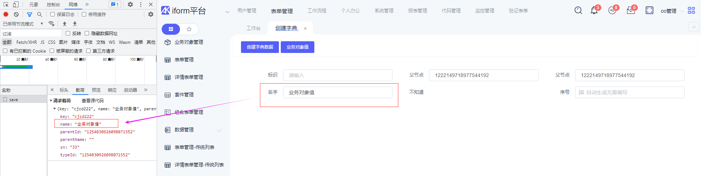
Task: Click the favorites star icon in sidebar
Action: (189, 29)
